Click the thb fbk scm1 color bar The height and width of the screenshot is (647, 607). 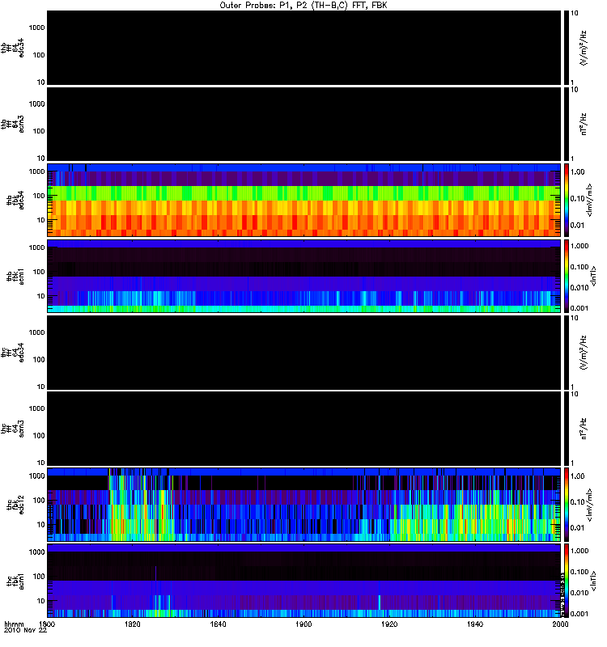coord(567,276)
